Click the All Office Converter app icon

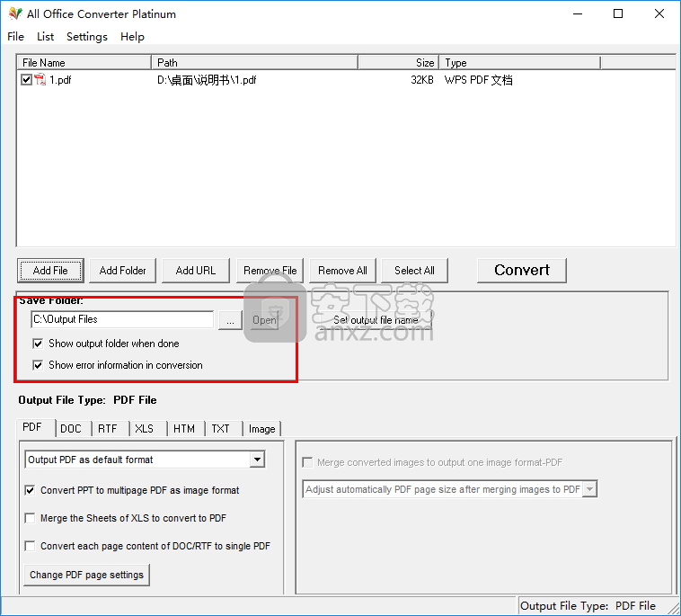15,13
